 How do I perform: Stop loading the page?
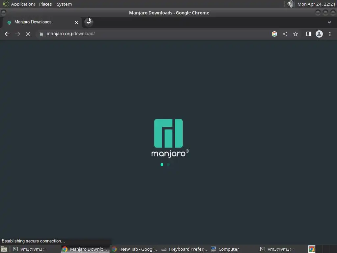point(28,34)
